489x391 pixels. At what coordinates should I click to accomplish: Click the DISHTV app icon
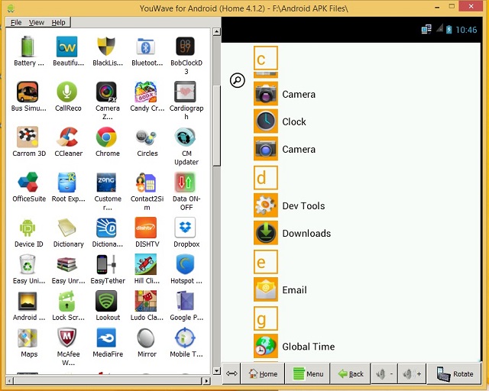[146, 228]
